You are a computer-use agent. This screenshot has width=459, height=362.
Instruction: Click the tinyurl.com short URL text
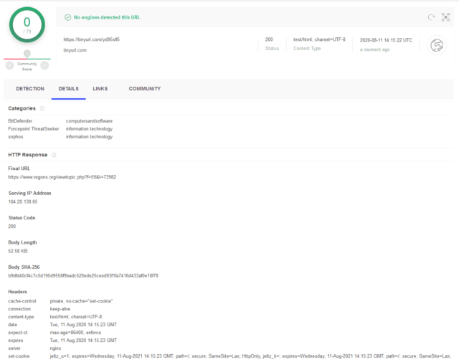[92, 40]
